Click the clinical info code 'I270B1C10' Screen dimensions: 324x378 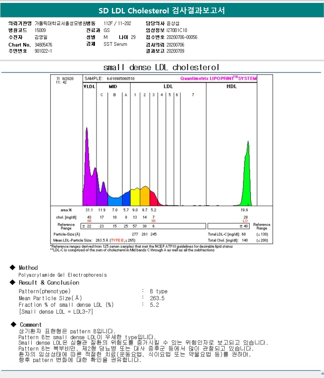pyautogui.click(x=177, y=30)
